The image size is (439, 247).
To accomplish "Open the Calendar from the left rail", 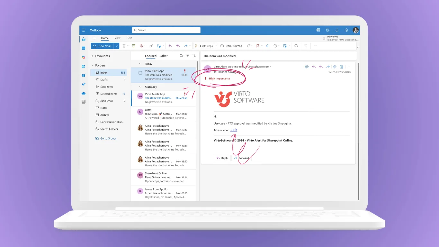I will [84, 48].
